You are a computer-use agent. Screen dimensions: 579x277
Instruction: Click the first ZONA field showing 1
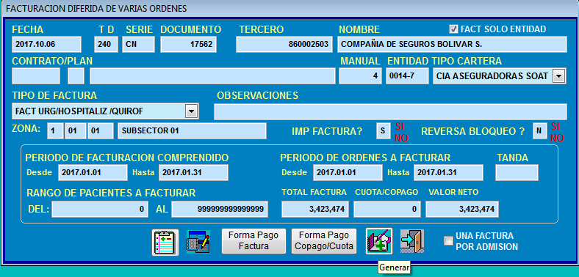pos(55,130)
